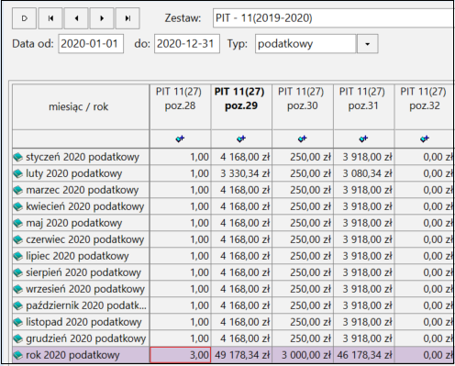Click the add icon under poz.32 column

coord(425,139)
